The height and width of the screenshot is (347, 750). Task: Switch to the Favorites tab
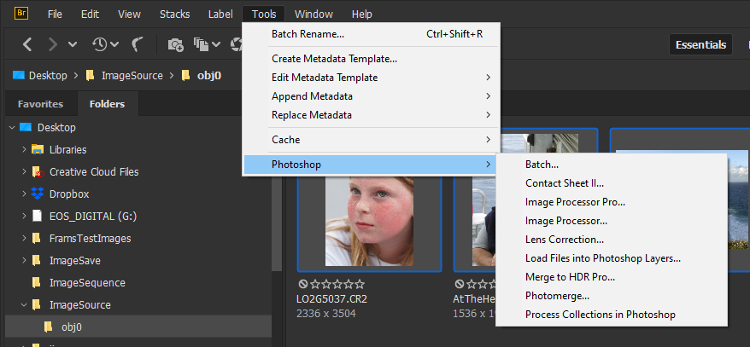(x=40, y=104)
